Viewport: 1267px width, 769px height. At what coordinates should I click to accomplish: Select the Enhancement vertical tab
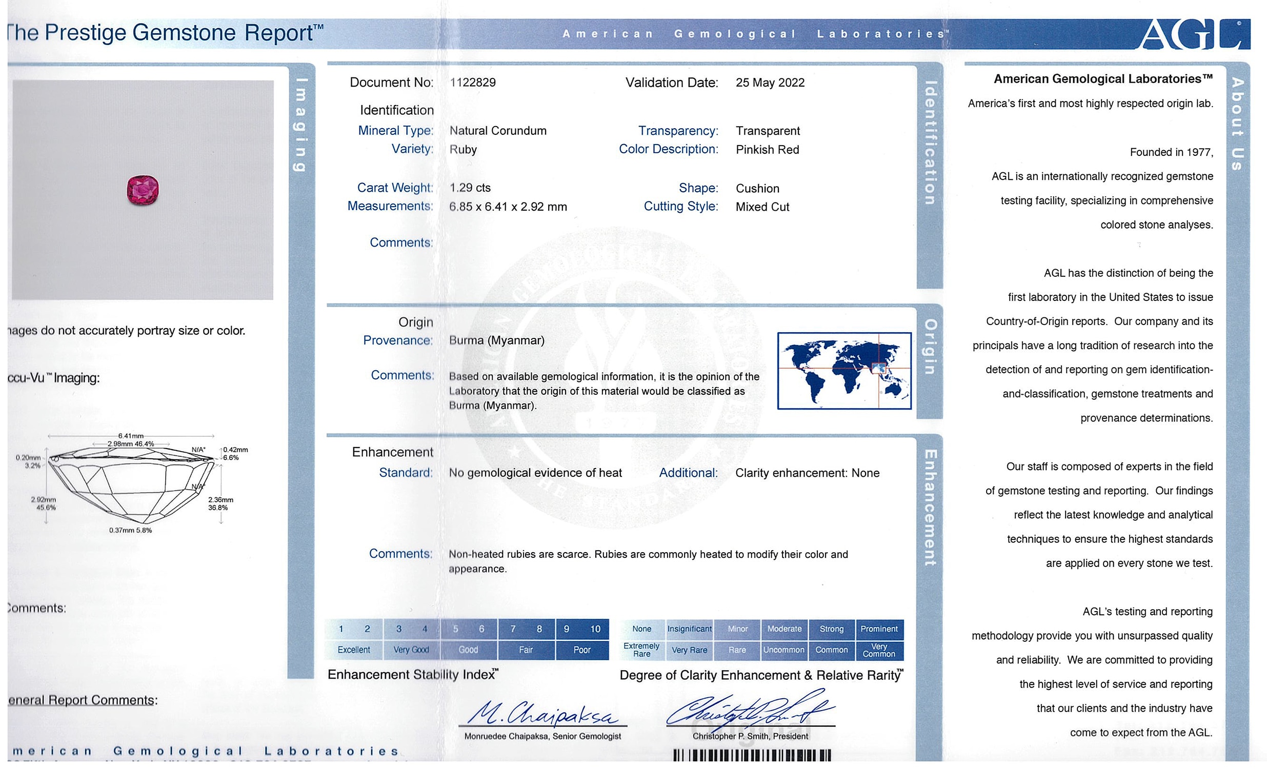coord(930,508)
